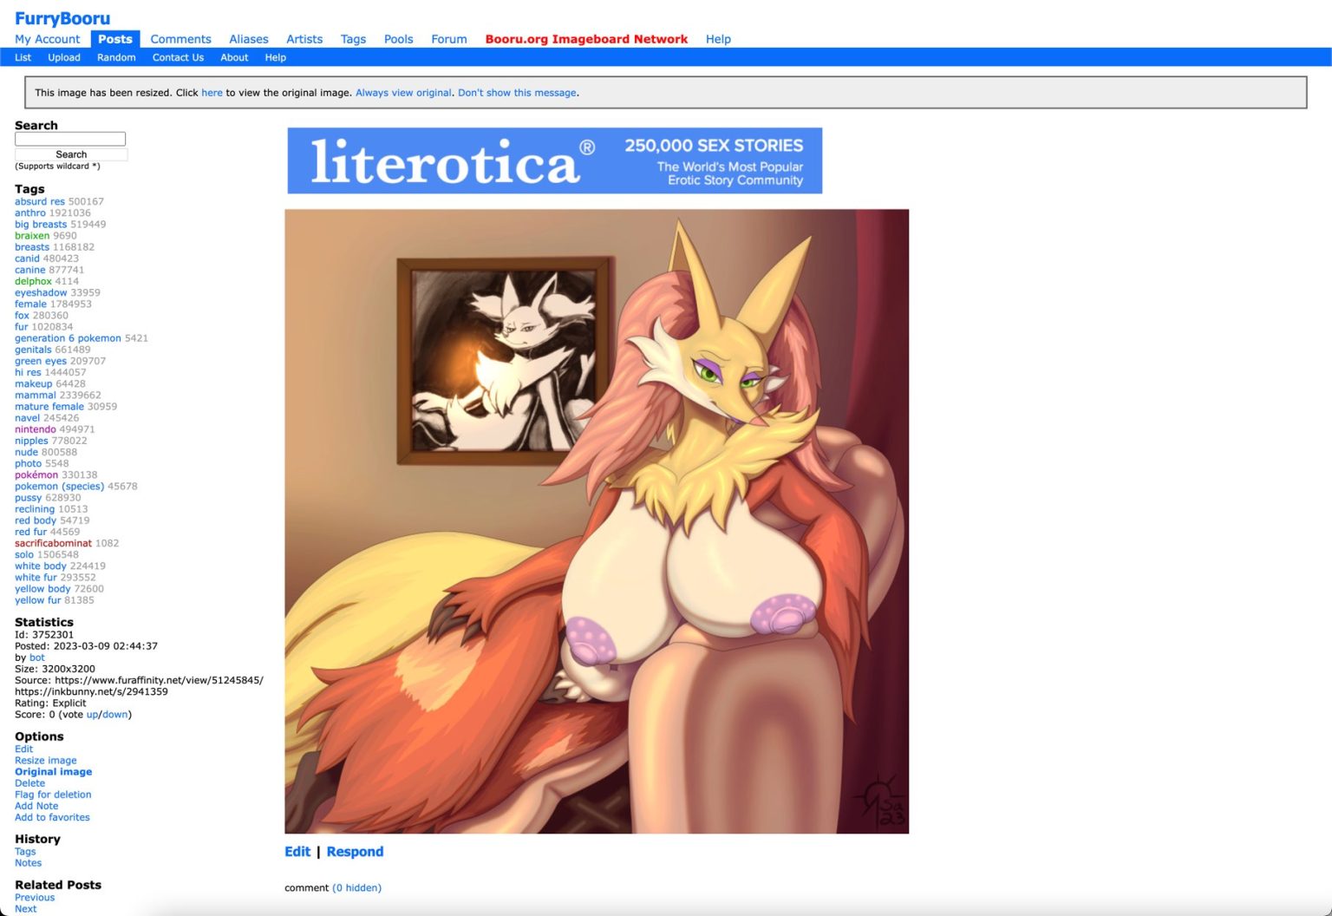Vote 'up' on the post score
The height and width of the screenshot is (916, 1332).
point(93,715)
